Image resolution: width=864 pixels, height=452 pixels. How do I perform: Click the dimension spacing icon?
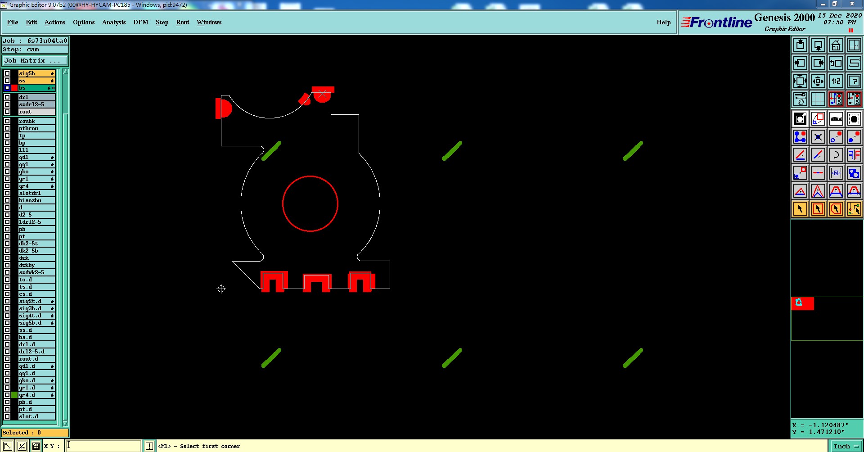click(x=836, y=173)
